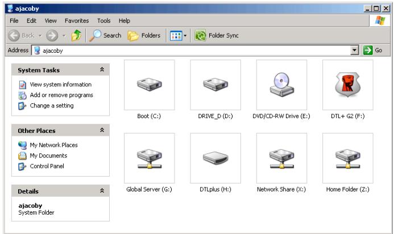The image size is (394, 234).
Task: Click the DTLplus (H:) label
Action: point(215,189)
